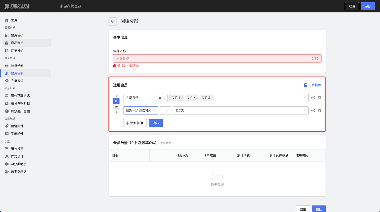The height and width of the screenshot is (212, 380).
Task: Open the 最近一次浏览时间 field dropdown
Action: tap(140, 110)
